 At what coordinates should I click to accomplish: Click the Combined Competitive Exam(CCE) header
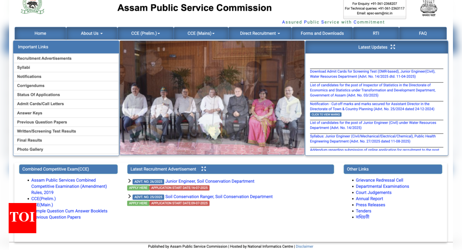pyautogui.click(x=68, y=169)
